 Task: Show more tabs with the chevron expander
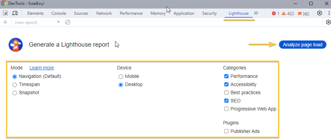(256, 13)
